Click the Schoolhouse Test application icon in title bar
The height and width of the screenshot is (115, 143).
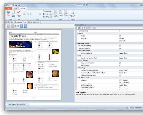coord(7,5)
